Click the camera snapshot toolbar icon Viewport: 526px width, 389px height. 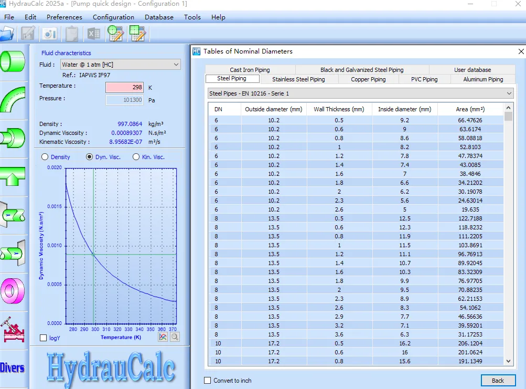[x=50, y=34]
